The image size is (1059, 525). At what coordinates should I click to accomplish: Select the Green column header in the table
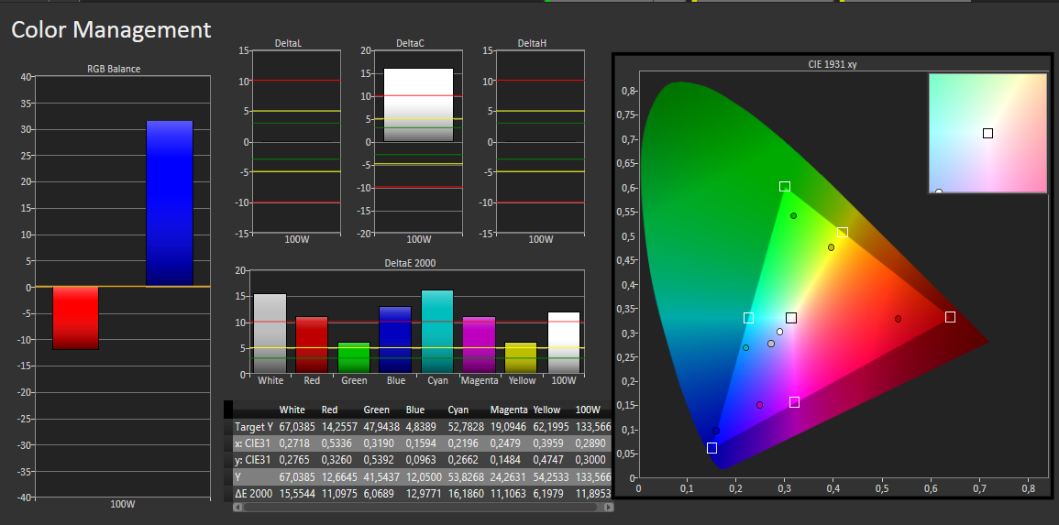click(376, 410)
